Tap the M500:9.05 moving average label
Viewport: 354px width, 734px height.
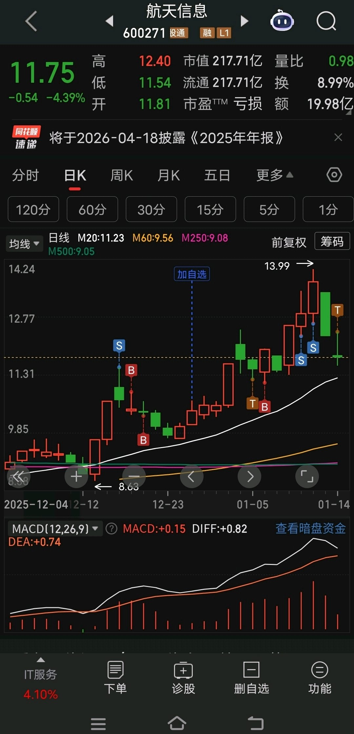click(x=71, y=251)
